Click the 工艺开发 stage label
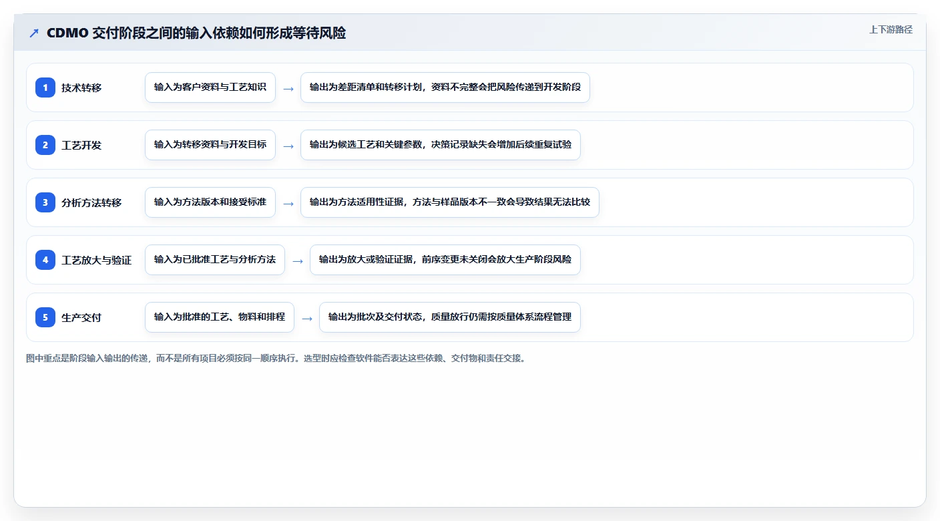The height and width of the screenshot is (521, 940). 81,145
